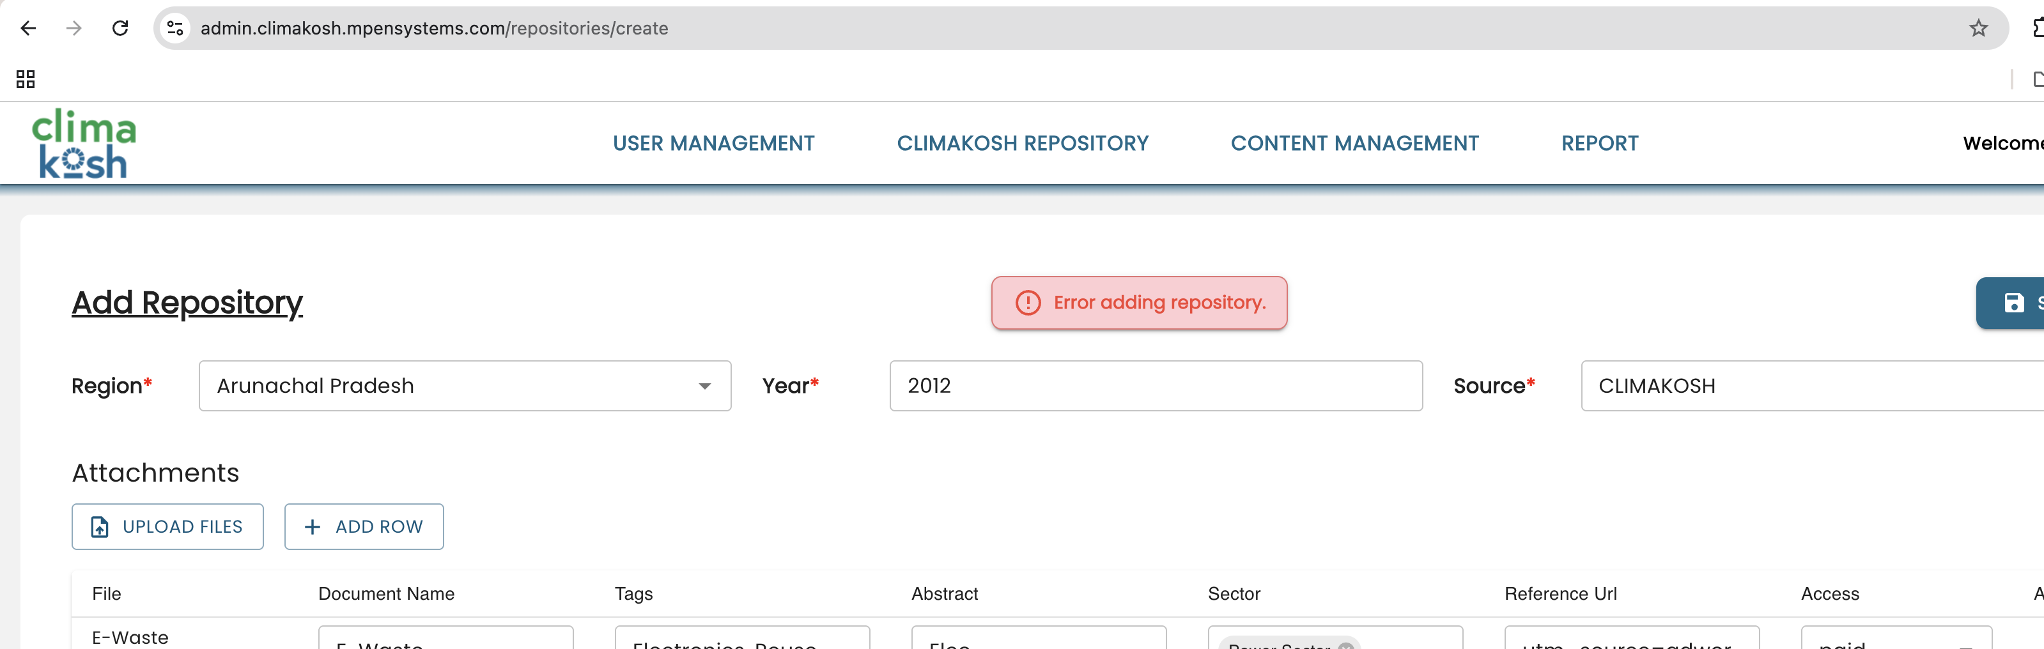2044x649 pixels.
Task: Open site information icon in address bar
Action: 175,29
